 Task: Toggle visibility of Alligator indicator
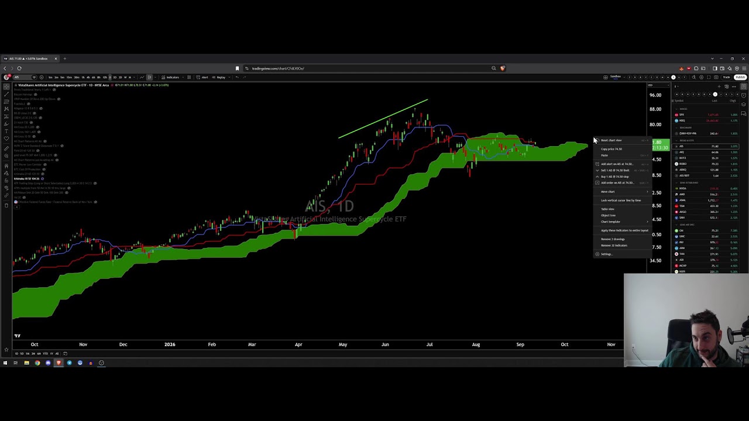tap(41, 108)
